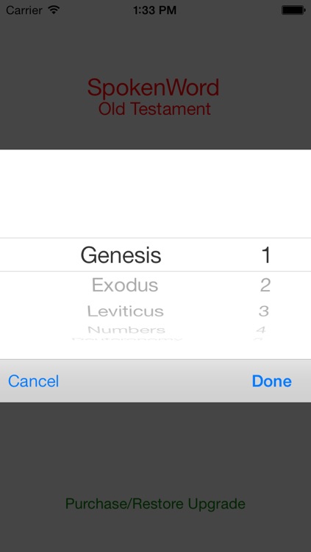Choose Leviticus from the book wheel
This screenshot has height=552, width=311.
(125, 311)
